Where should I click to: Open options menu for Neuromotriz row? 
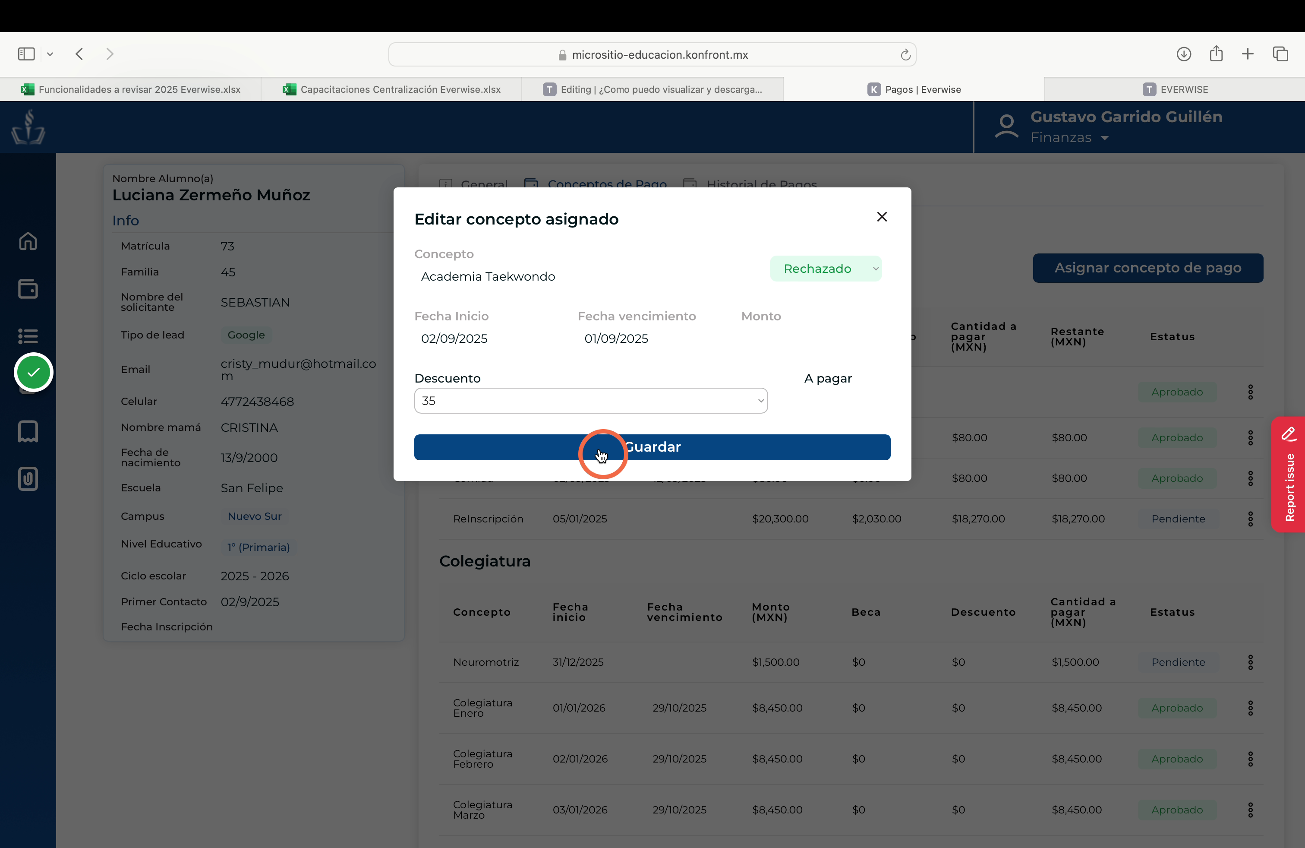coord(1250,662)
